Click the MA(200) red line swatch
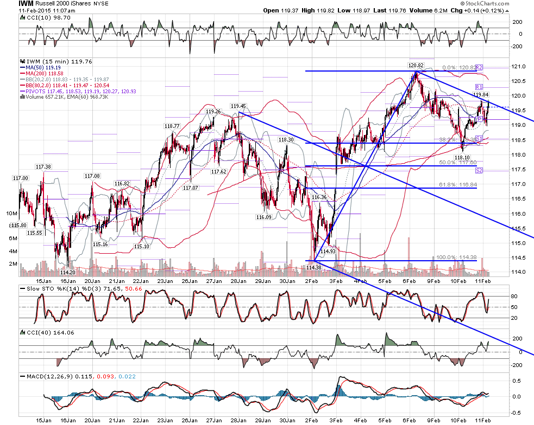The image size is (534, 425). pos(23,74)
